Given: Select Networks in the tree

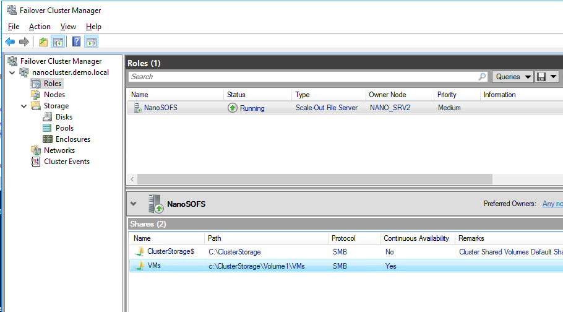Looking at the screenshot, I should pyautogui.click(x=59, y=150).
